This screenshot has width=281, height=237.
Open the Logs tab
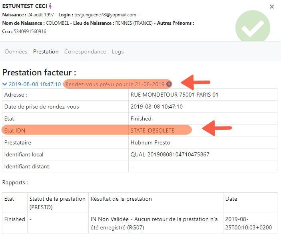(118, 51)
